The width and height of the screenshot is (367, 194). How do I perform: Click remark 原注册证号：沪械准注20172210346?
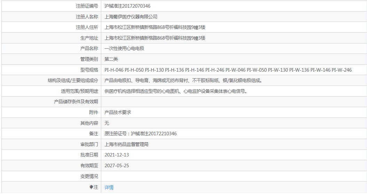pos(141,134)
